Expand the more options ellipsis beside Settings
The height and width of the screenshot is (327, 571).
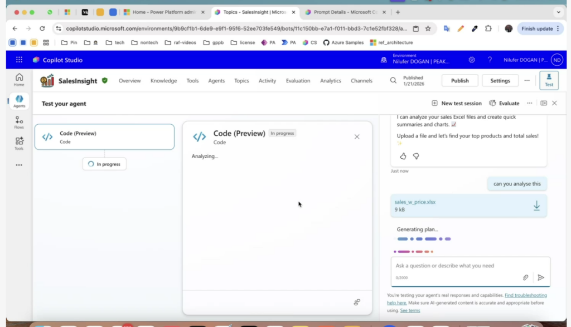(526, 81)
